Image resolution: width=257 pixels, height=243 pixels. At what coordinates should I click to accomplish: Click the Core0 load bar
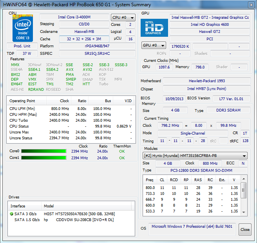click(44, 151)
